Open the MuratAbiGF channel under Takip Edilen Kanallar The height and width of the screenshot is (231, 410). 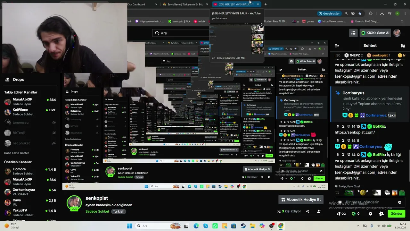coord(30,102)
